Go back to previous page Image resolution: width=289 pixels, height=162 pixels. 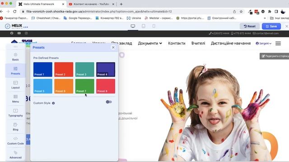pos(1,11)
